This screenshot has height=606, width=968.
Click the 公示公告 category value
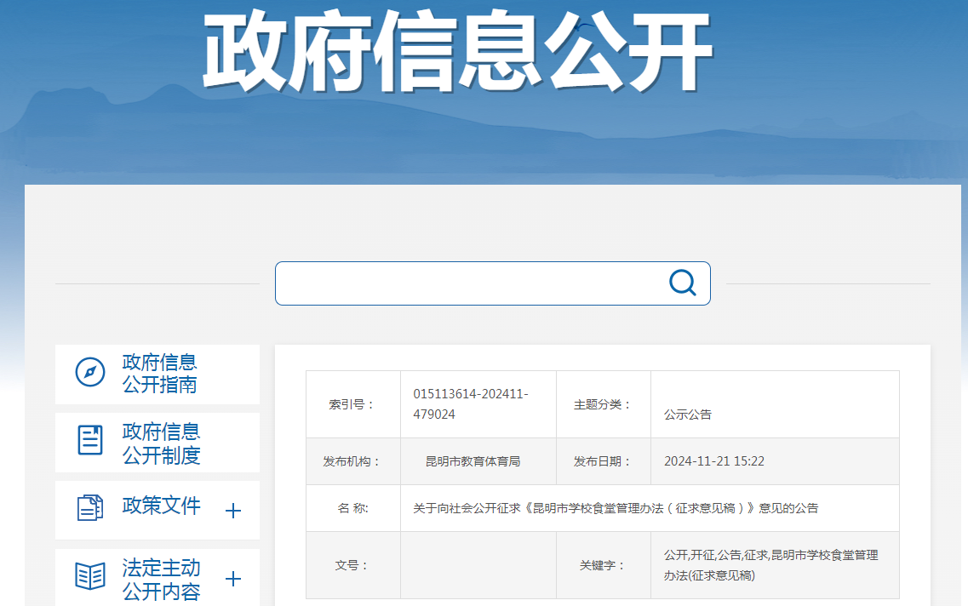pos(688,414)
